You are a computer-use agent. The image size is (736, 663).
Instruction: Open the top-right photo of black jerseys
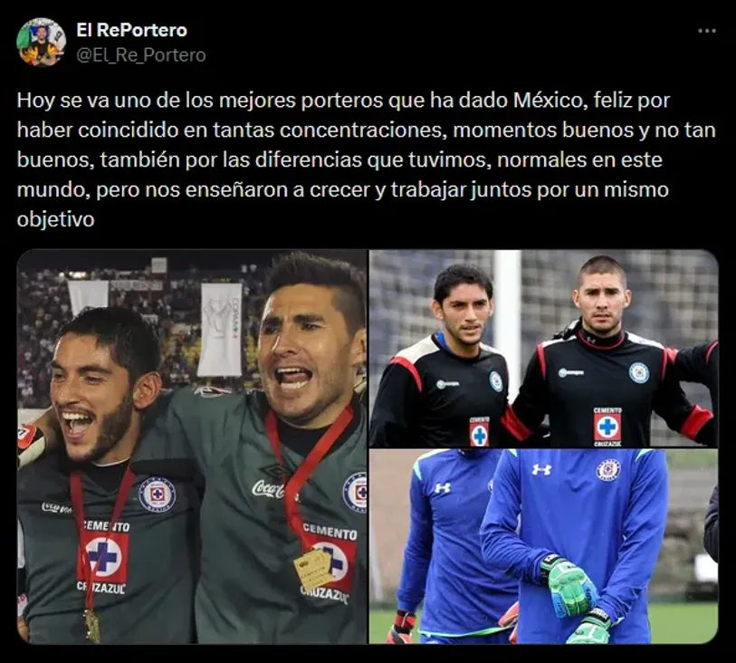pos(543,348)
